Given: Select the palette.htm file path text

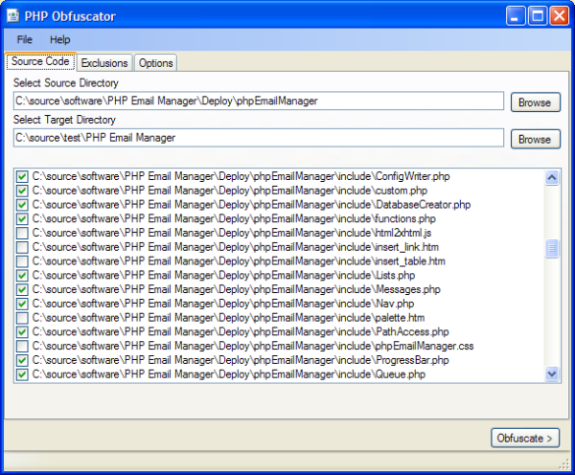Looking at the screenshot, I should click(228, 318).
